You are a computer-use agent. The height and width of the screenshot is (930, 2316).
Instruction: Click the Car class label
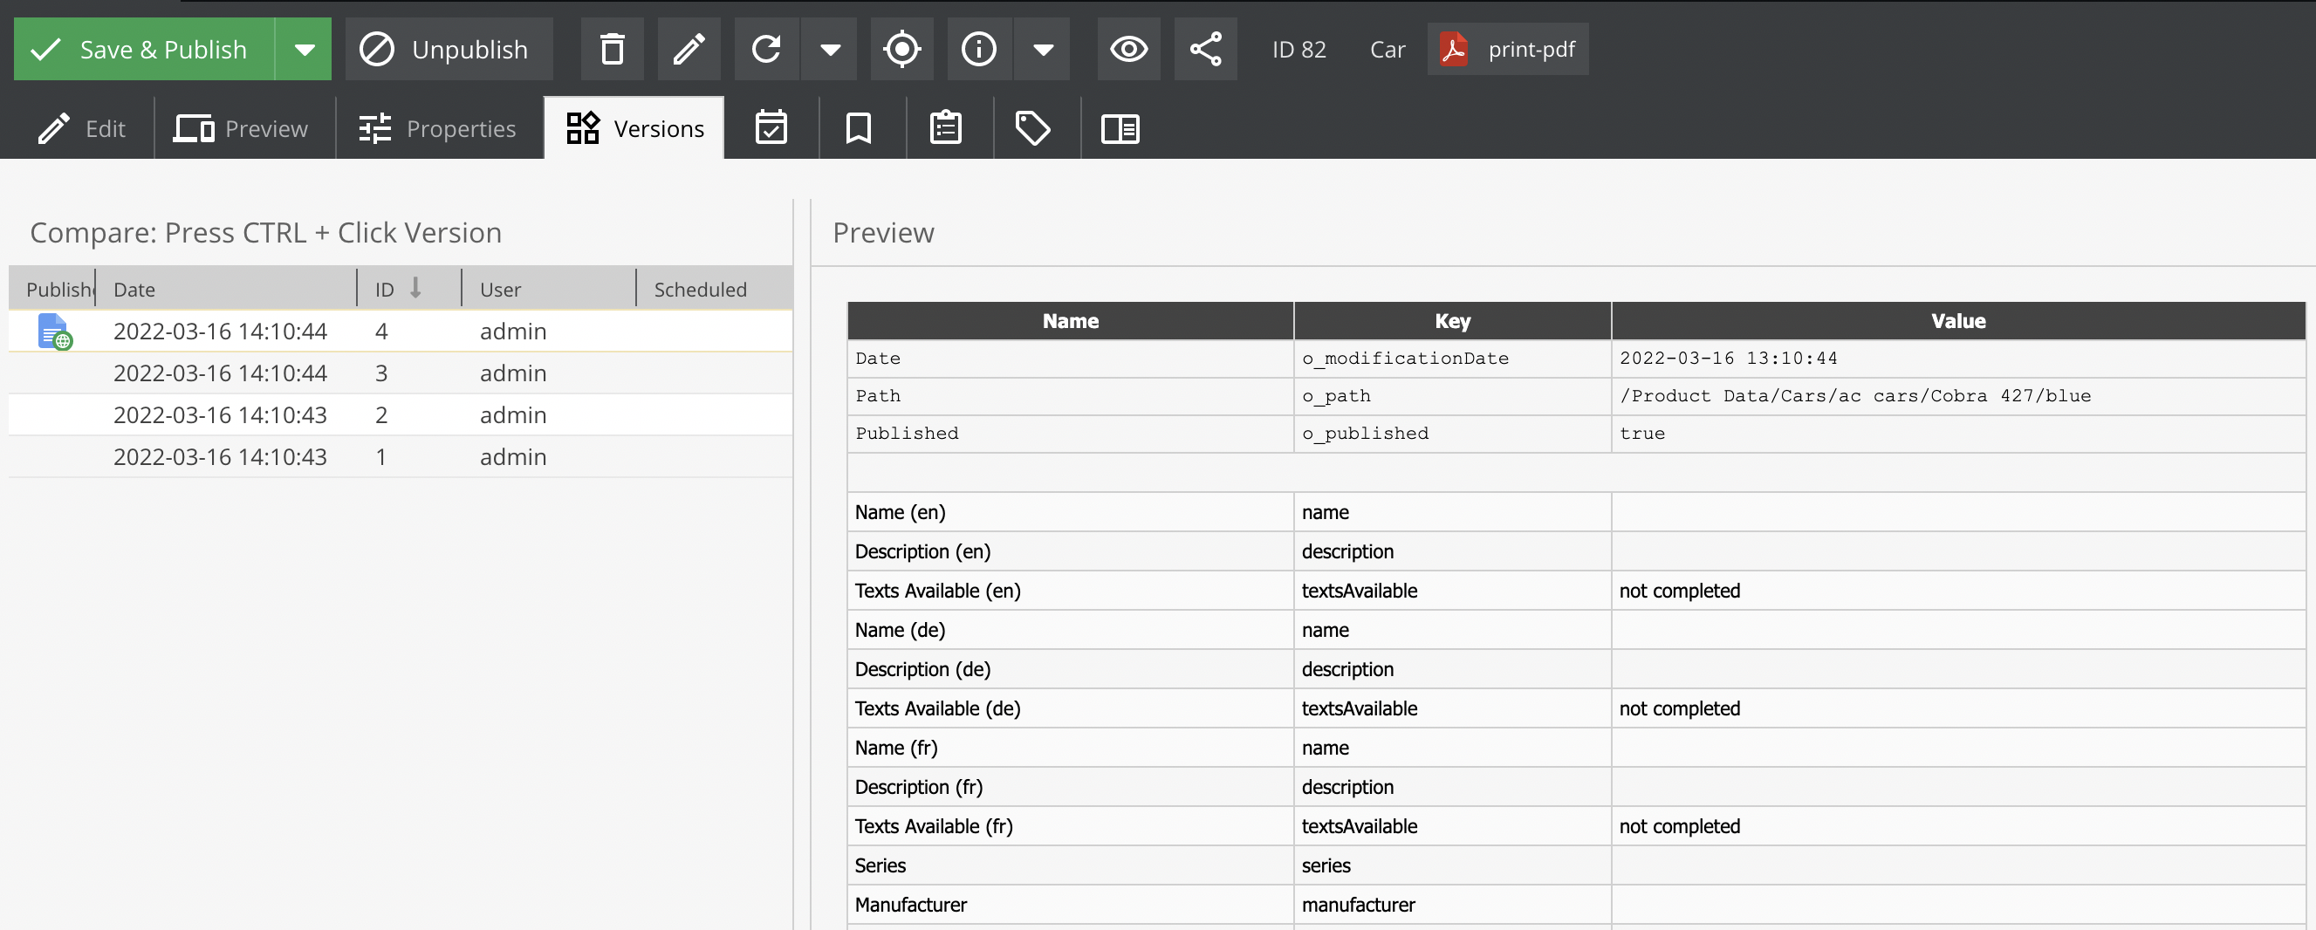tap(1388, 50)
